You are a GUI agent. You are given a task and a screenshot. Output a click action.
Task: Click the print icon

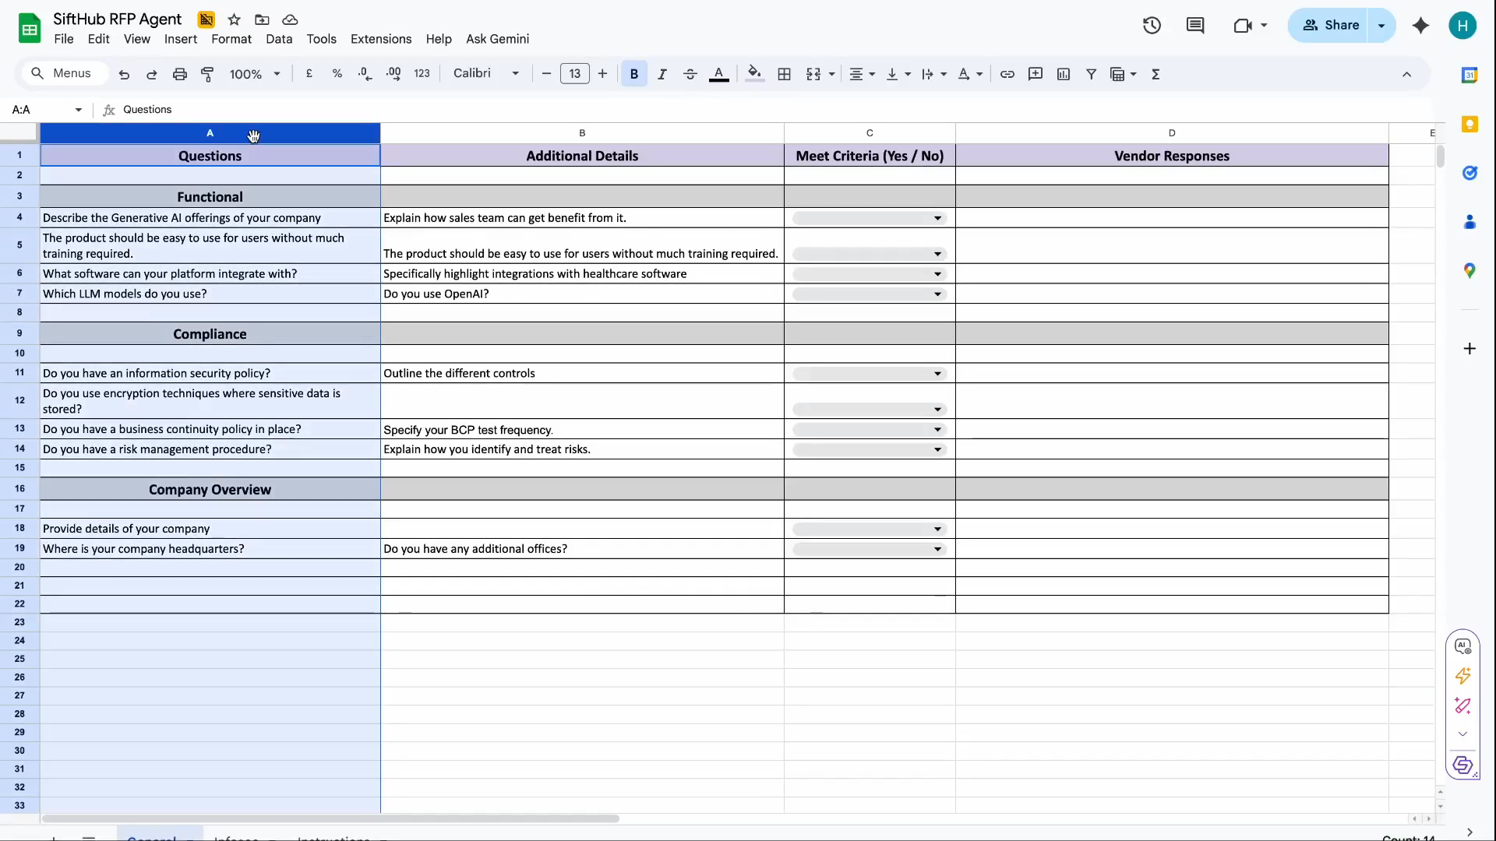[179, 74]
